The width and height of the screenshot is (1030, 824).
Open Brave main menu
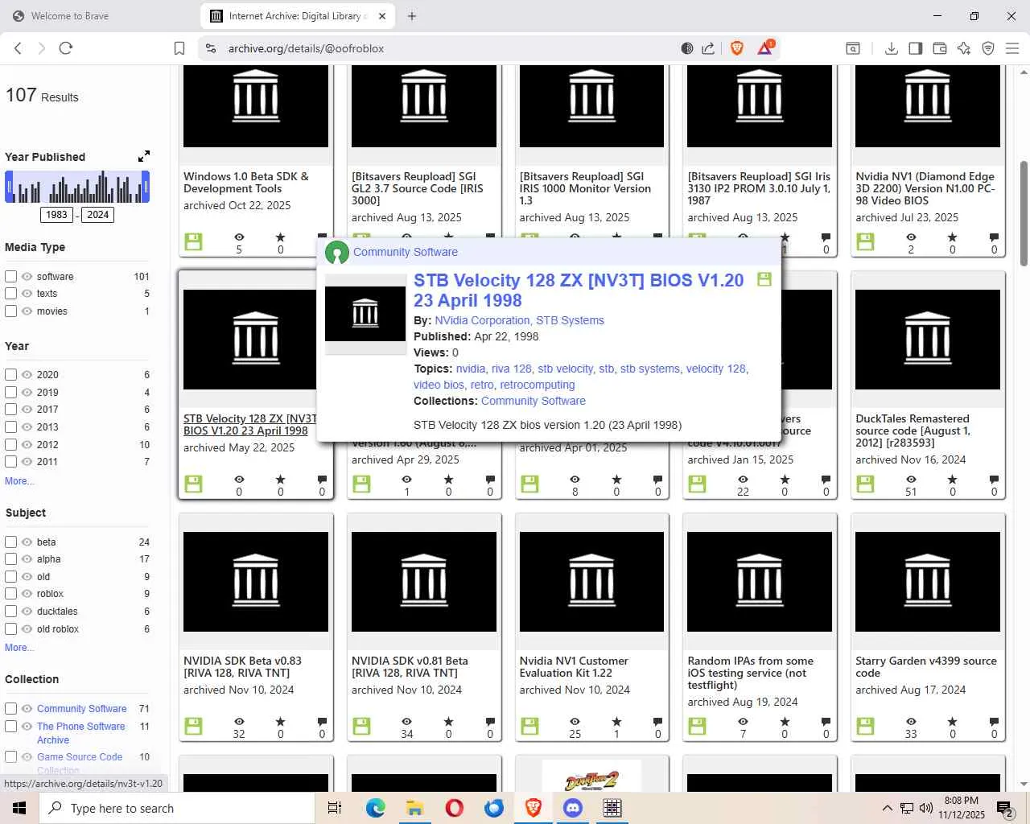click(1012, 48)
